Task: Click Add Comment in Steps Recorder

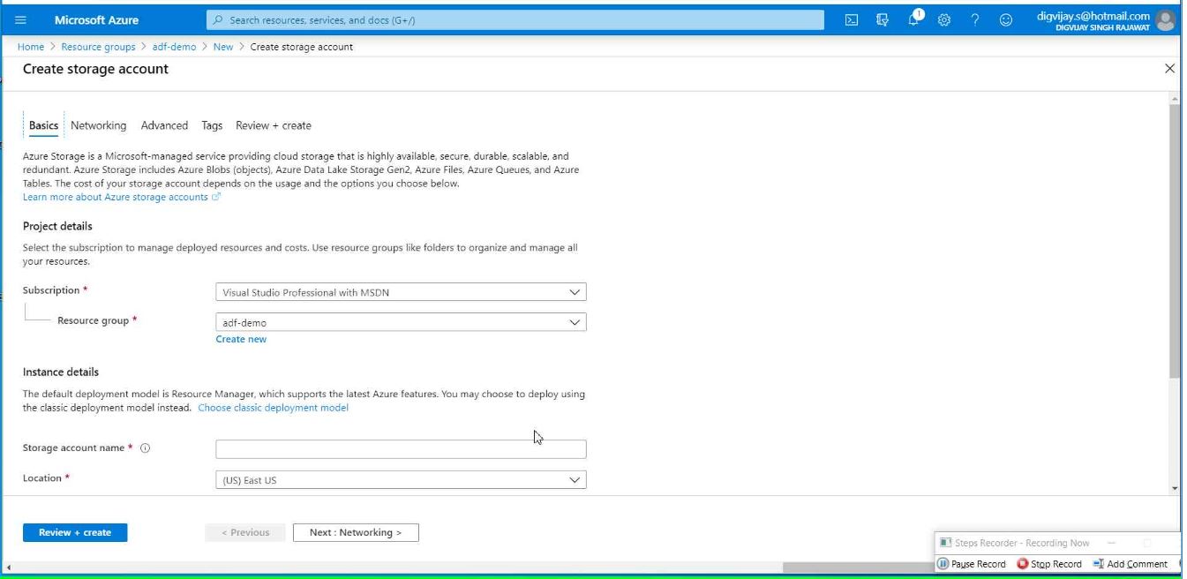Action: (x=1131, y=564)
